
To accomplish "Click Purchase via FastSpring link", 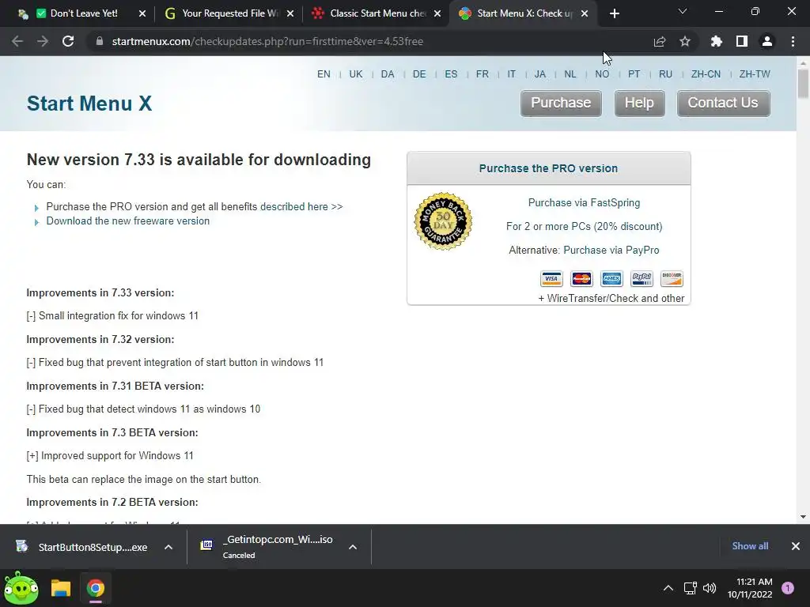I will point(584,203).
